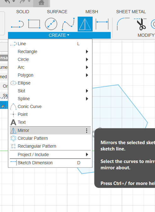Open the Mirror entry's three-dot options
This screenshot has width=155, height=212.
click(87, 130)
